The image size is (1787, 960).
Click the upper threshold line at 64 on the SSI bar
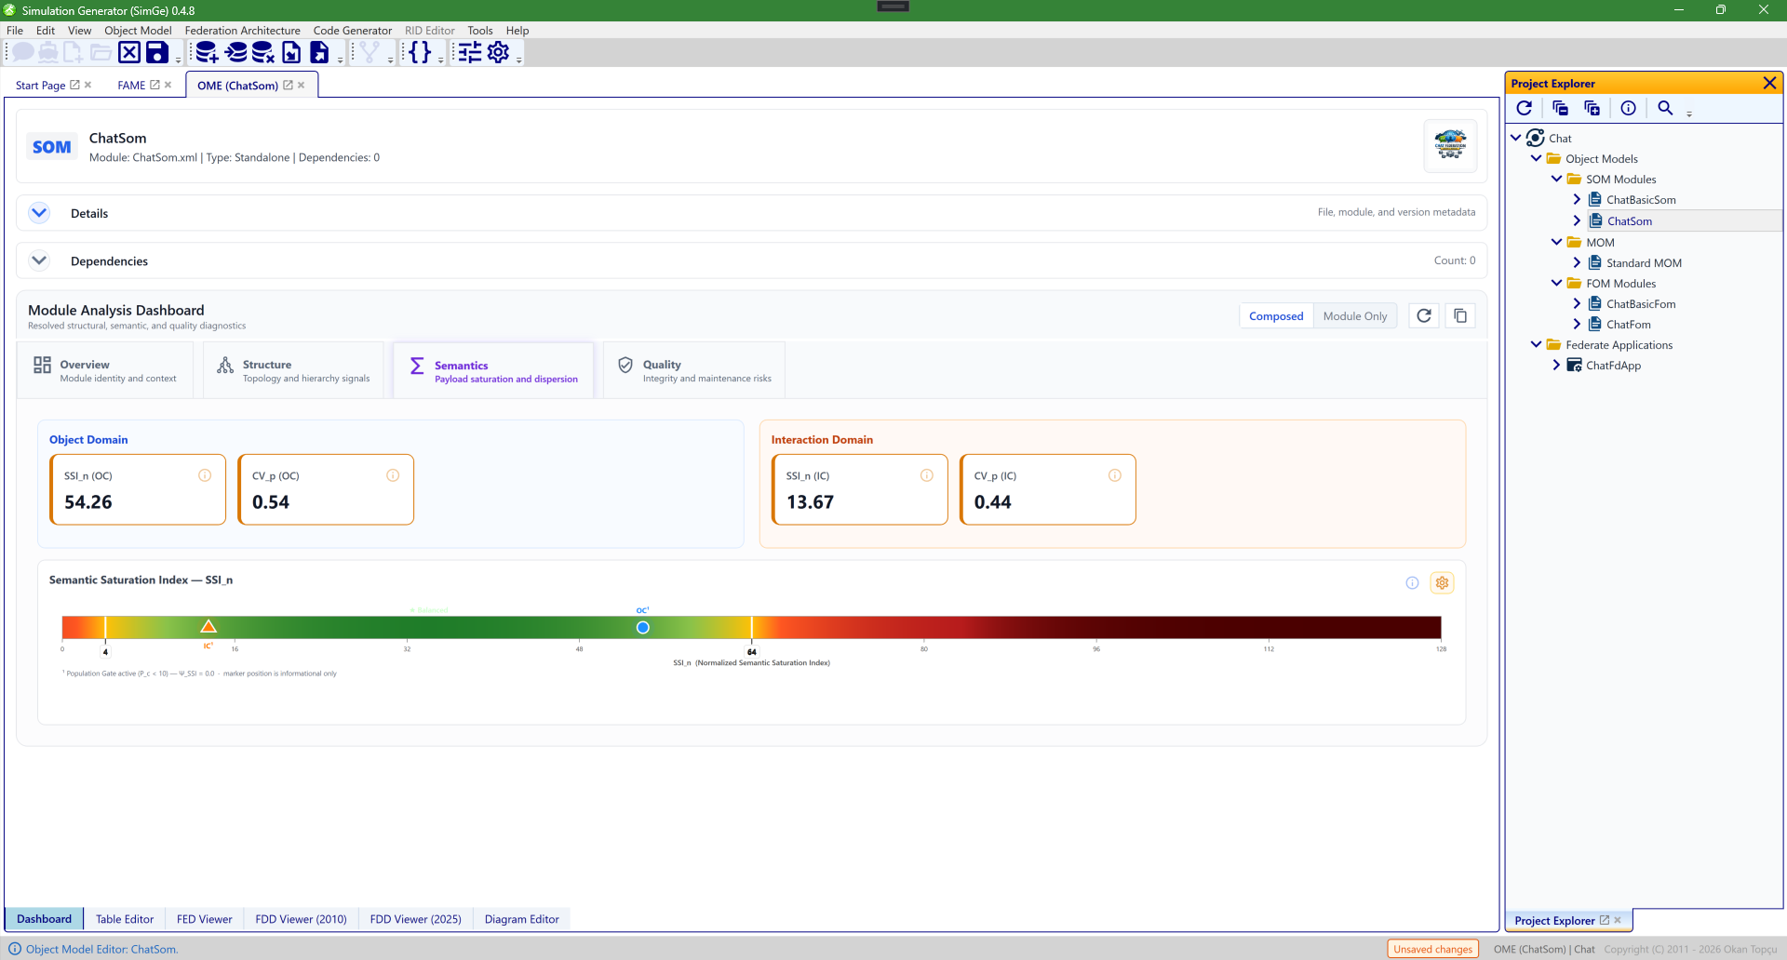point(751,627)
